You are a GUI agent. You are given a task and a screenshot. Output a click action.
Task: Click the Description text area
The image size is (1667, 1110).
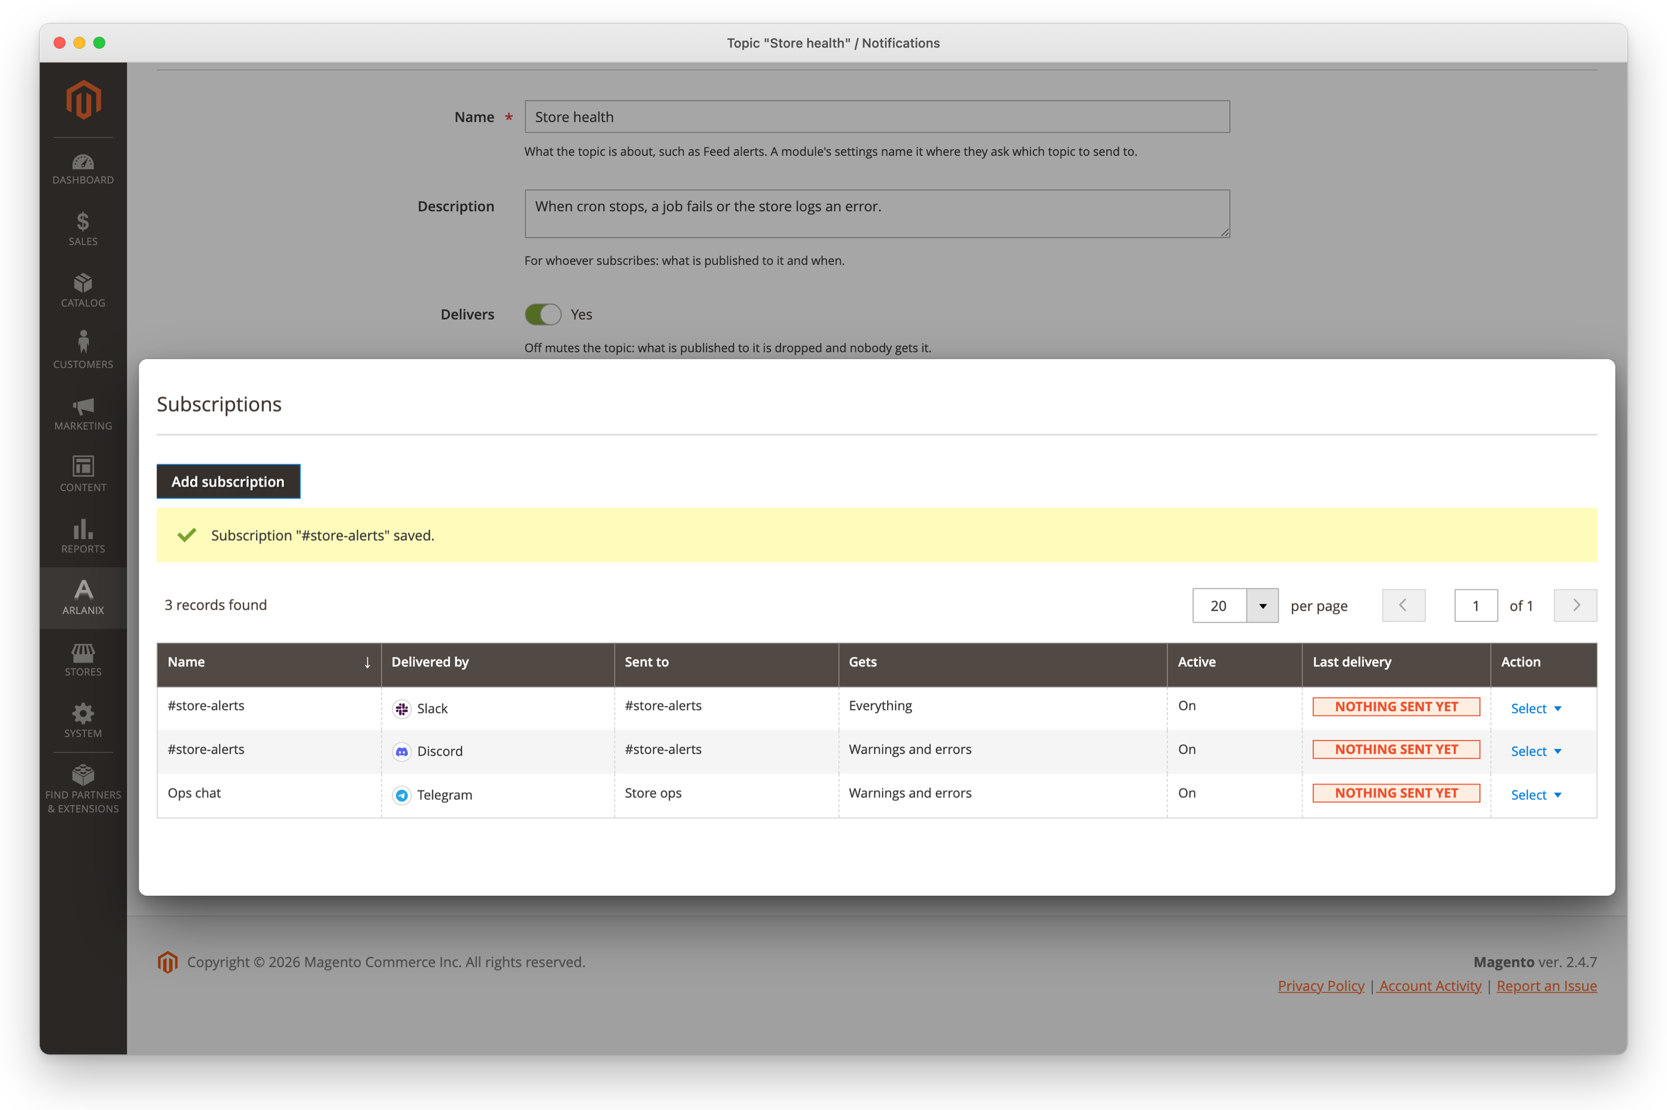pos(877,214)
